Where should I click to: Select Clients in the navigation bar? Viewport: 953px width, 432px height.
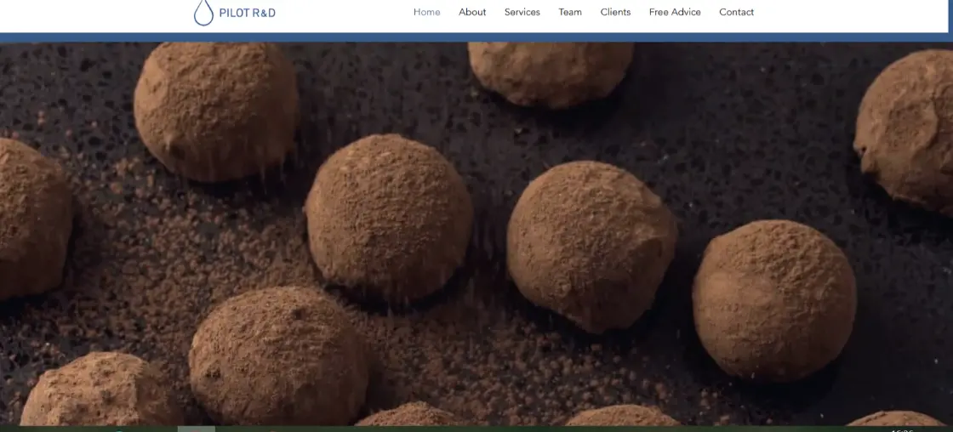615,12
